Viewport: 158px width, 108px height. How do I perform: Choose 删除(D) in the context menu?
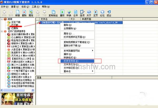click(77, 25)
